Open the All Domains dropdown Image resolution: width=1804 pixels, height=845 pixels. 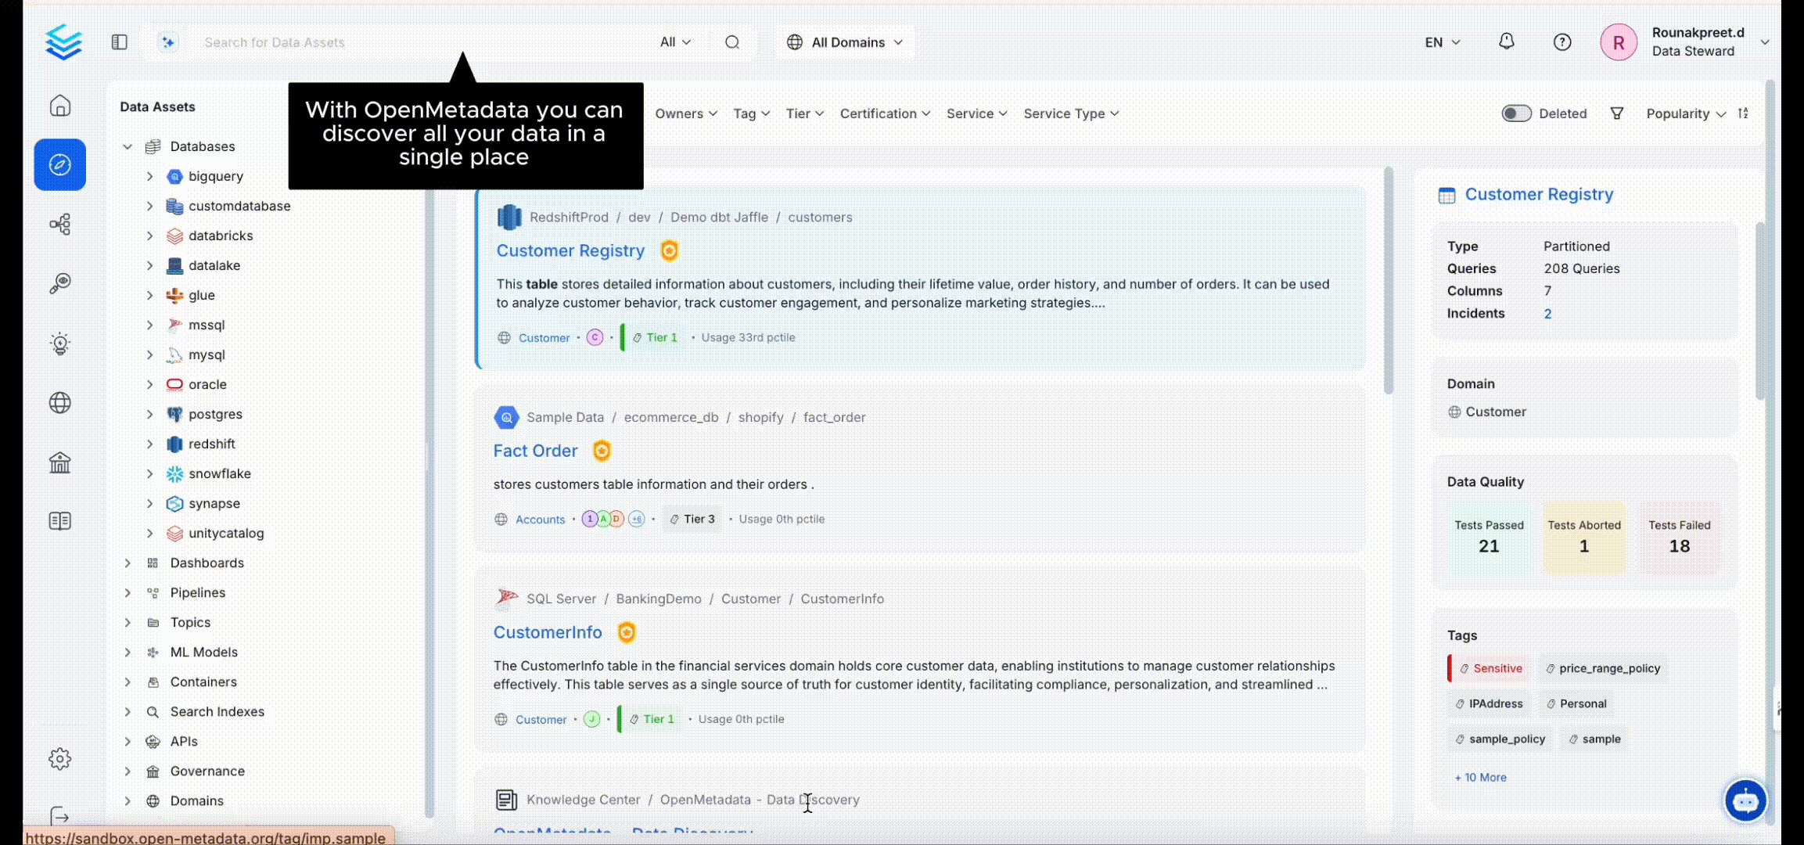(x=845, y=42)
